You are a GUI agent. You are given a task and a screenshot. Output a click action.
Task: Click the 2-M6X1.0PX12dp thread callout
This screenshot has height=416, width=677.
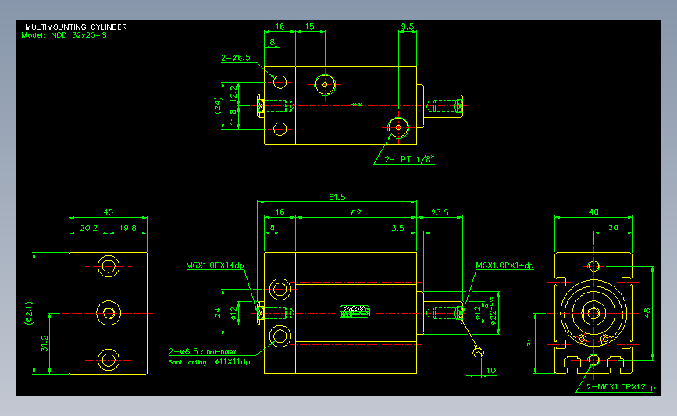pyautogui.click(x=621, y=386)
